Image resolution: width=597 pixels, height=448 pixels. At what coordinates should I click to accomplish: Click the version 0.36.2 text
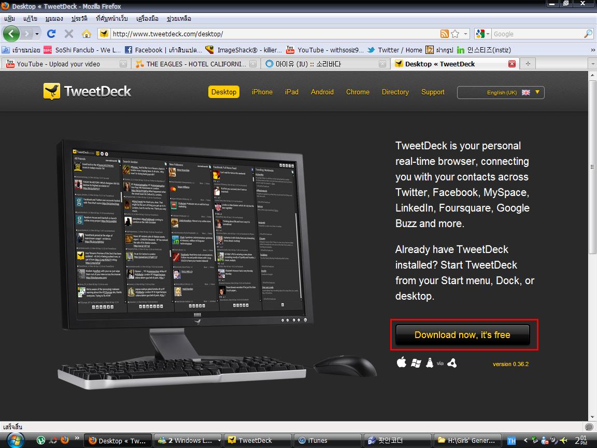(510, 364)
